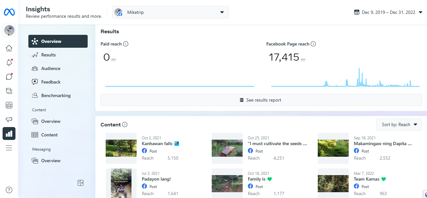Open Help question mark icon

9,190
